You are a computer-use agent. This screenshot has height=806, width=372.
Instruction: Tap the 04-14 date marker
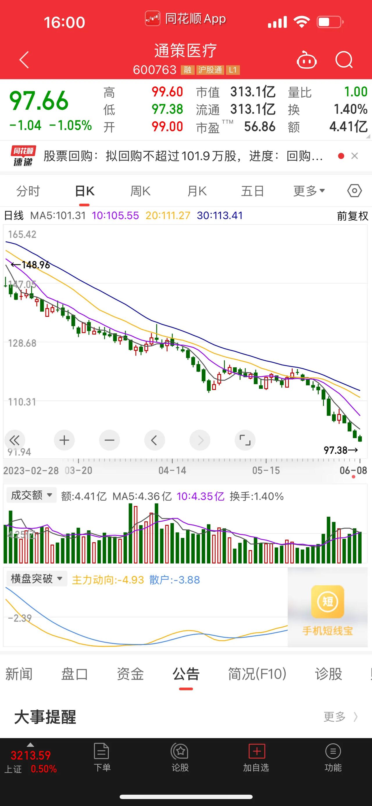point(172,470)
